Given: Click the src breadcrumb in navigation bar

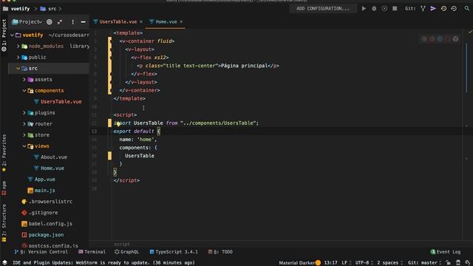Looking at the screenshot, I should [x=49, y=9].
